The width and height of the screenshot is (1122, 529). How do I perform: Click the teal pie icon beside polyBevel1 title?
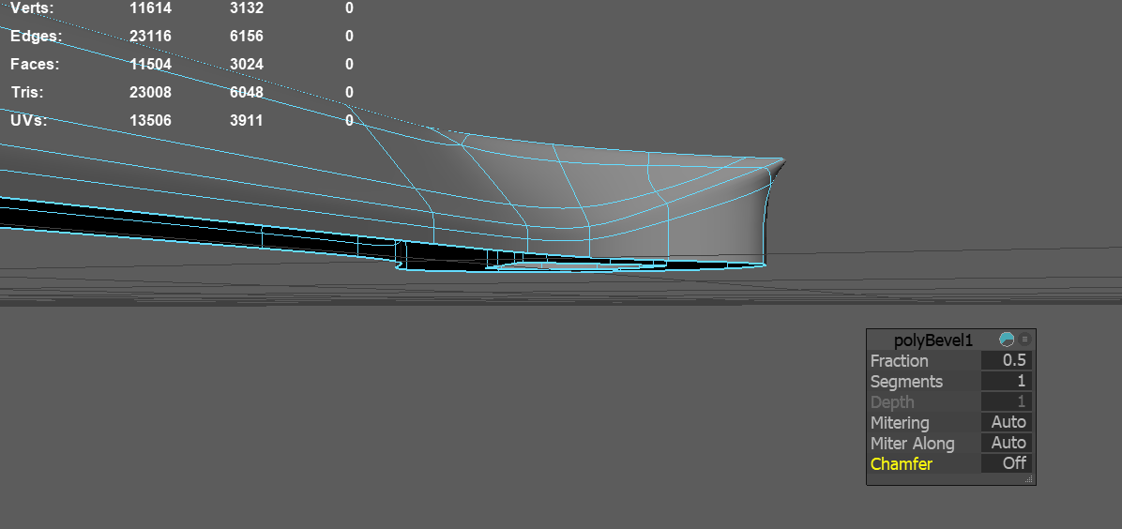point(1006,340)
